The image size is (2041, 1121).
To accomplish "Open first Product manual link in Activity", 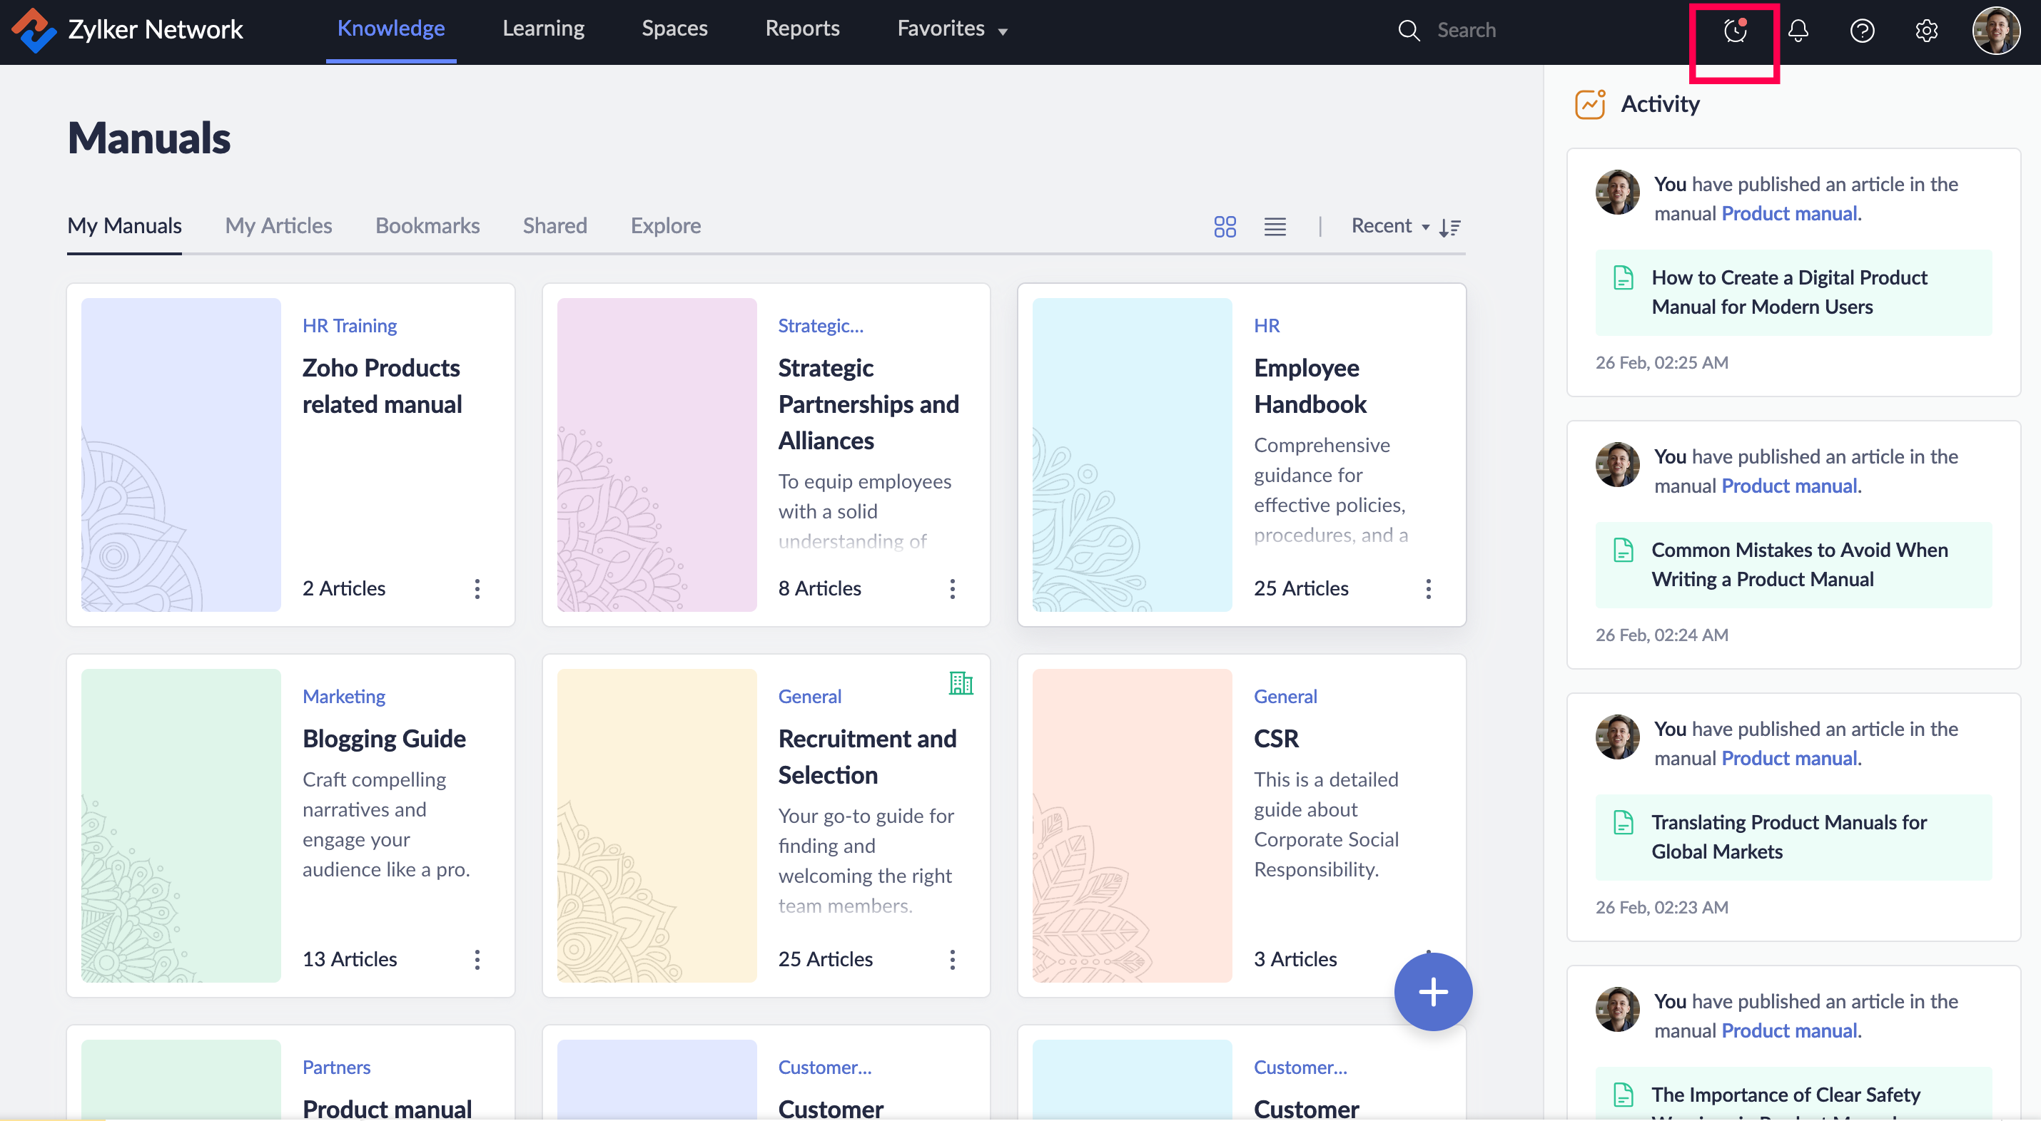I will (x=1789, y=213).
